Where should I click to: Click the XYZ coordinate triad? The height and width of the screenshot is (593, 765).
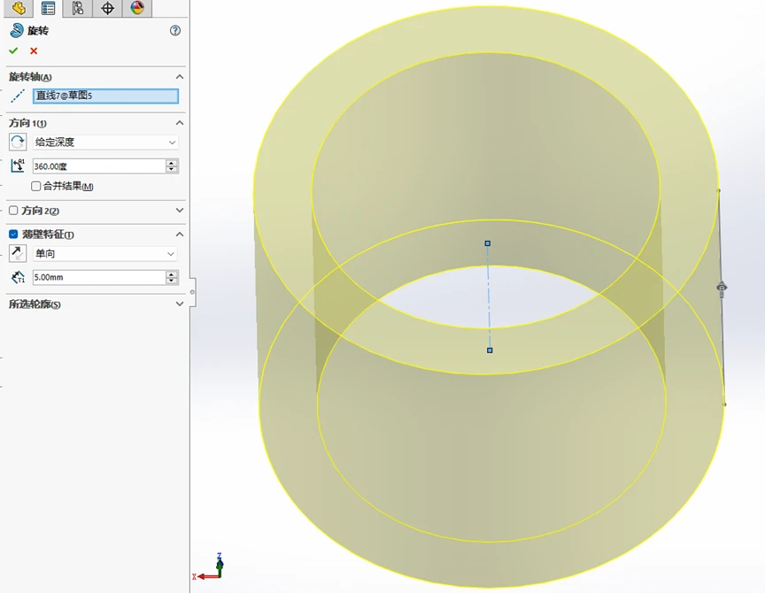(x=209, y=567)
